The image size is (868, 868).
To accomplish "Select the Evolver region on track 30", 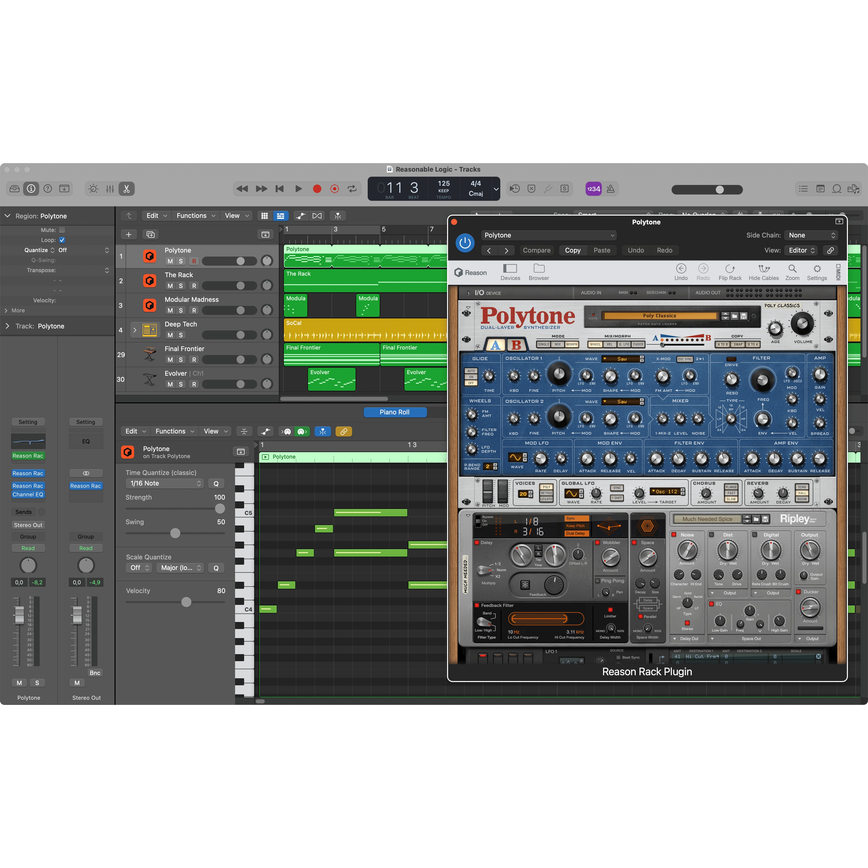I will pos(332,379).
